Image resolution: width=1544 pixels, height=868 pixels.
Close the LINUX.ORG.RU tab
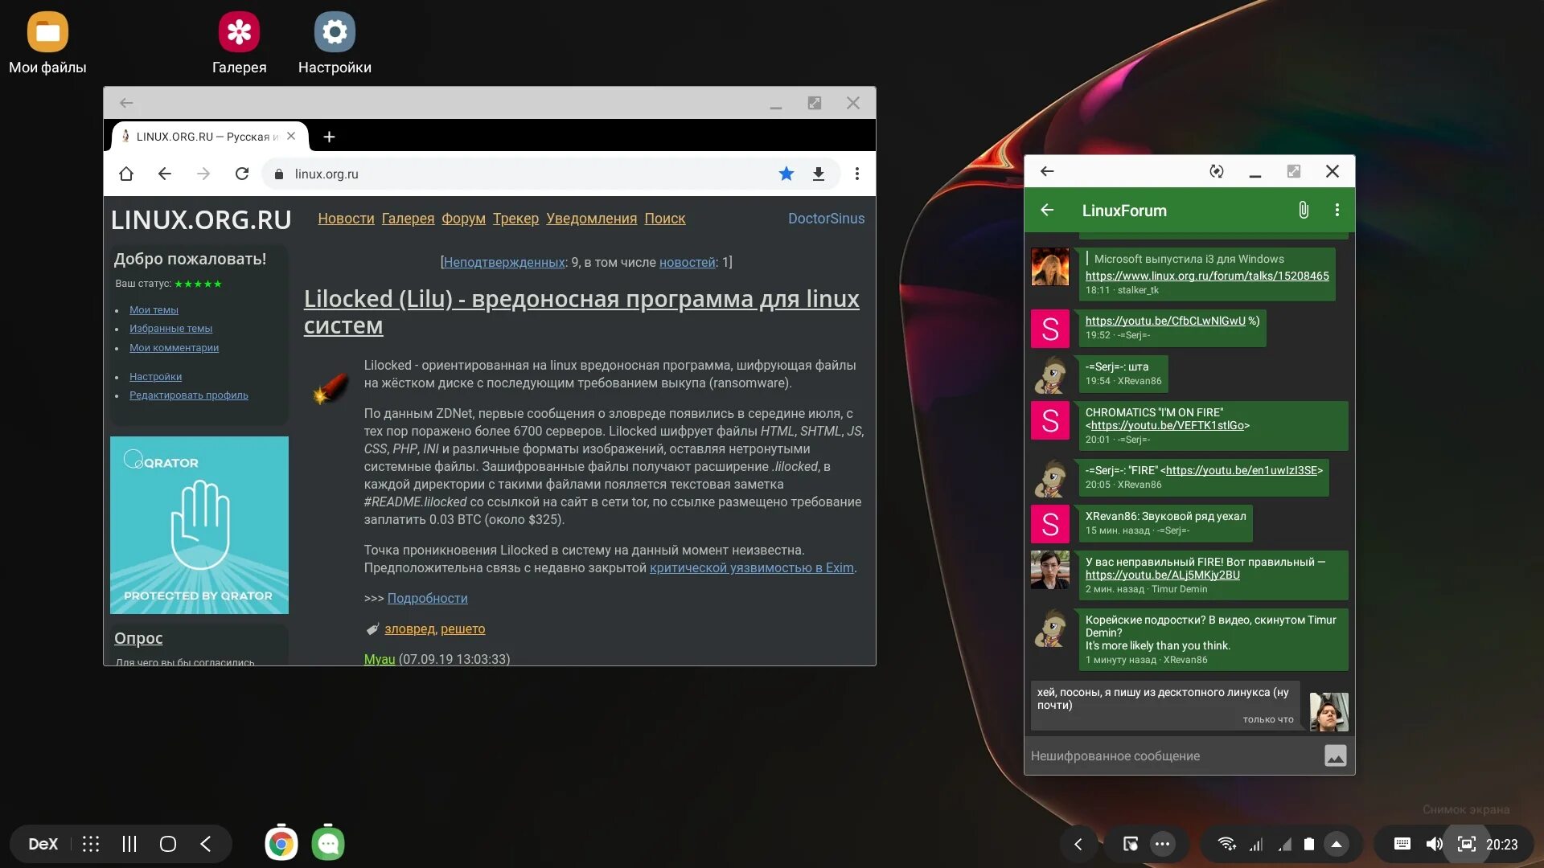pos(291,136)
